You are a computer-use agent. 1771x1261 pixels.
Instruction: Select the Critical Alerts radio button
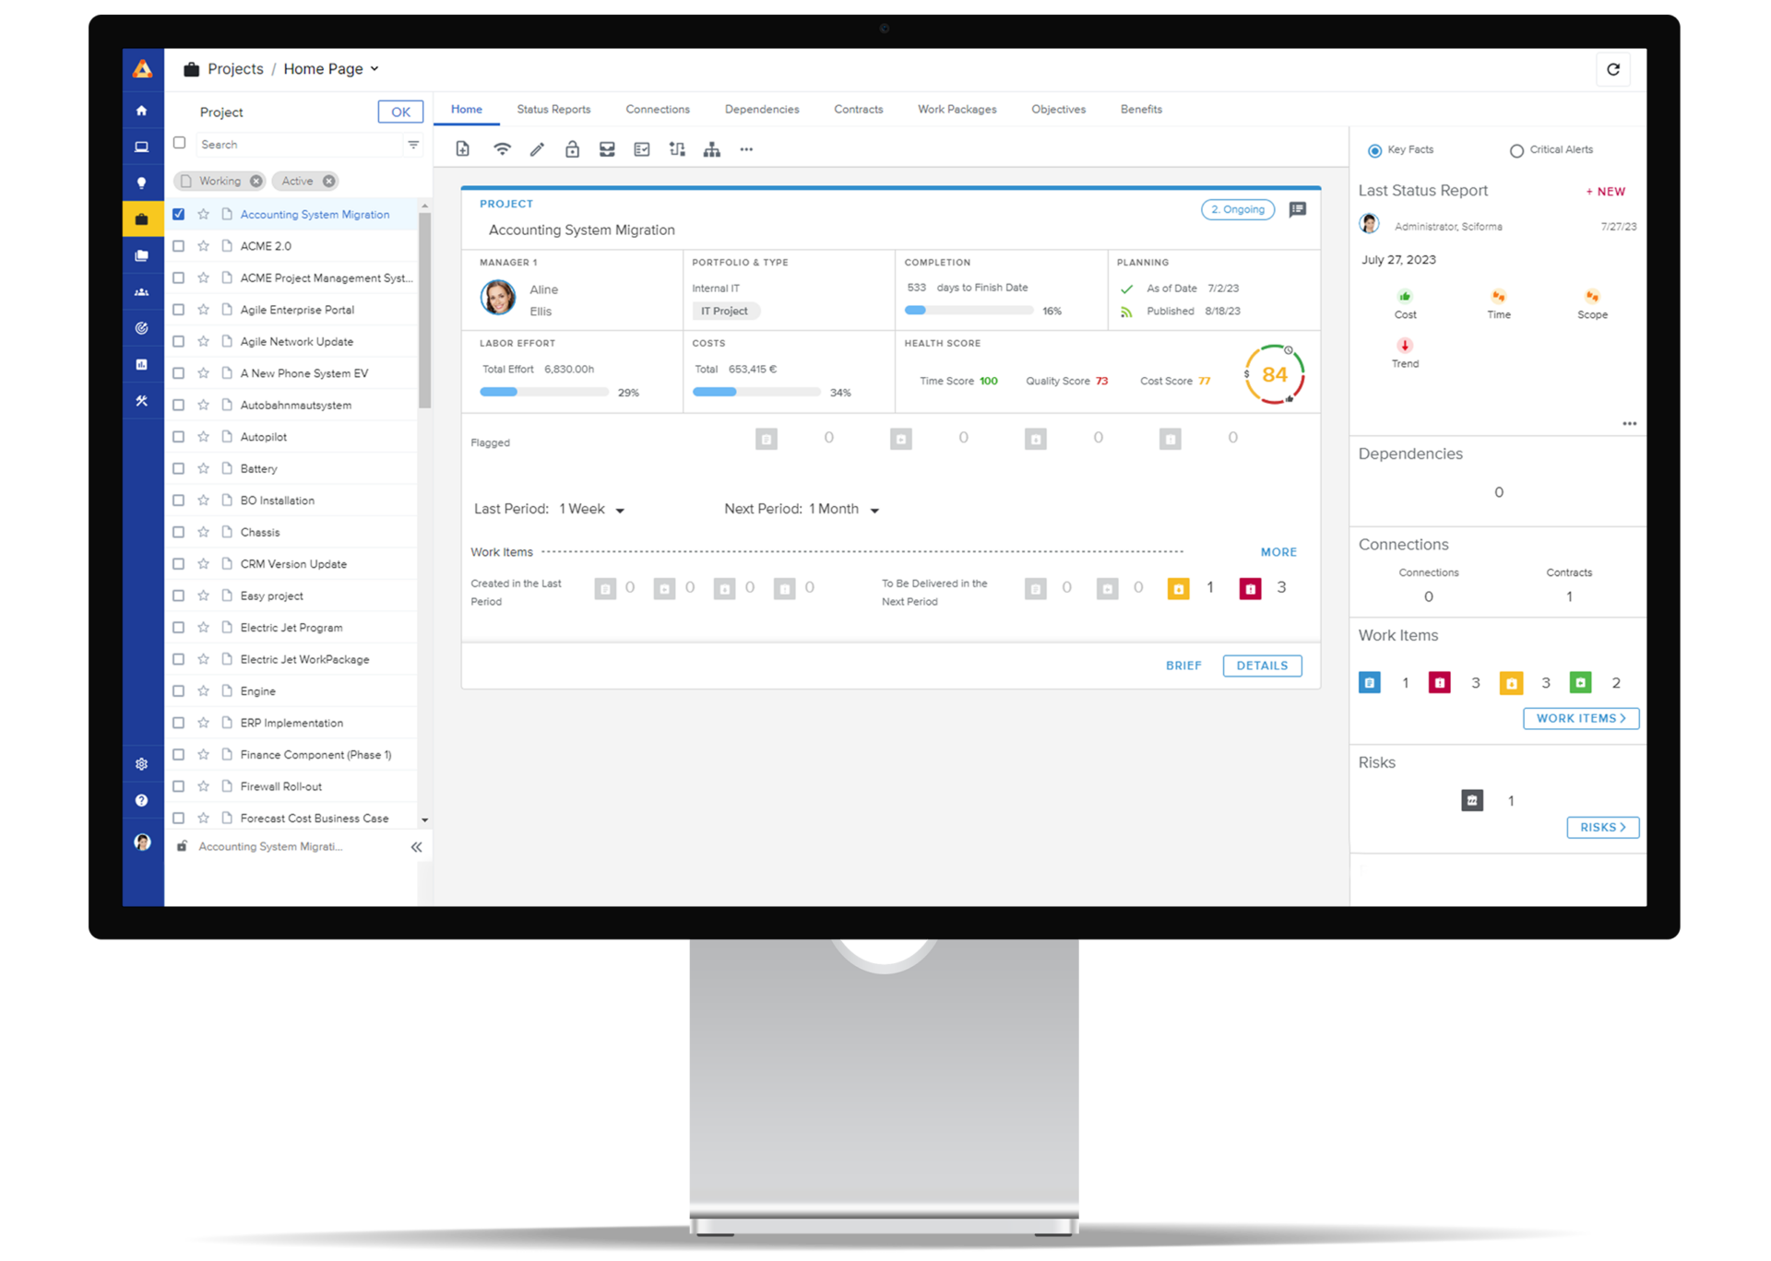[x=1515, y=150]
